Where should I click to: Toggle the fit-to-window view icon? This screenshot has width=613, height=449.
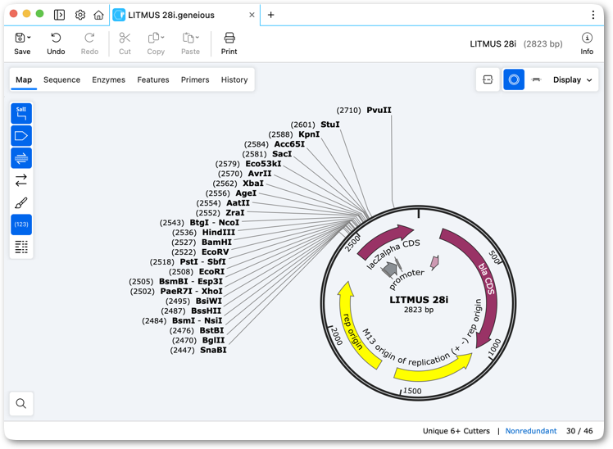tap(488, 79)
